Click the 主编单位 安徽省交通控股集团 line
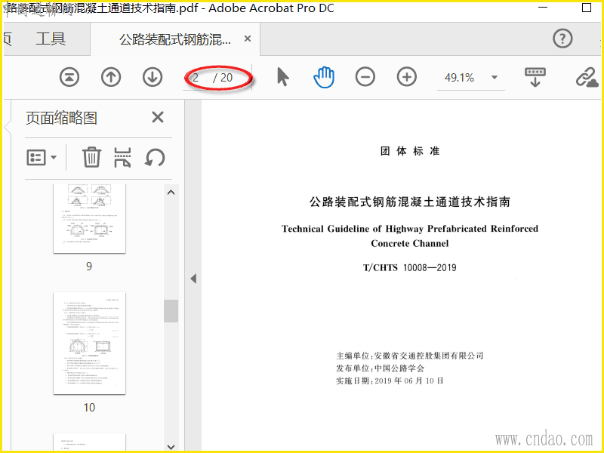604x453 pixels. point(409,356)
